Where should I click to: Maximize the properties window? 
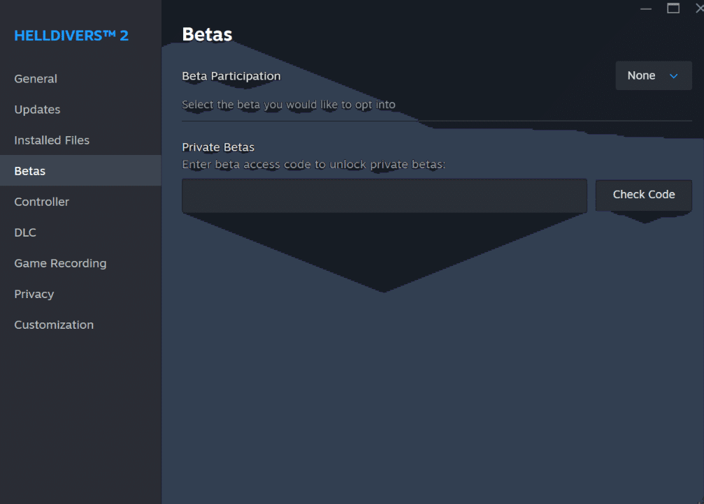point(673,8)
